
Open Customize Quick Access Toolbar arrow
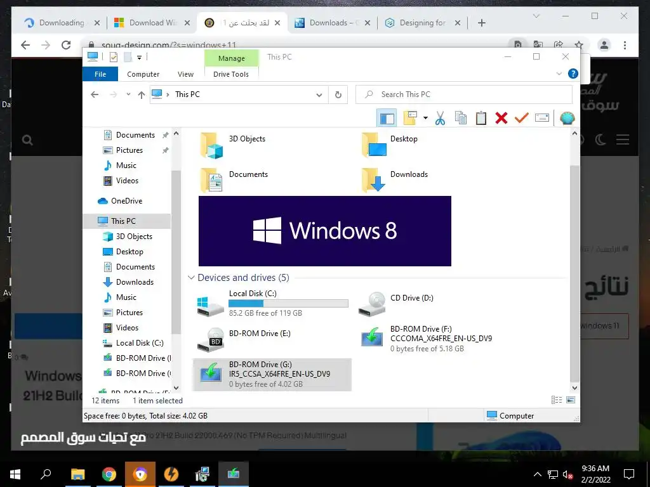tap(139, 58)
